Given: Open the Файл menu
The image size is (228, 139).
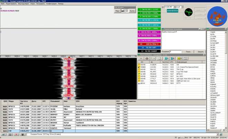Looking at the screenshot, I should tap(2, 4).
